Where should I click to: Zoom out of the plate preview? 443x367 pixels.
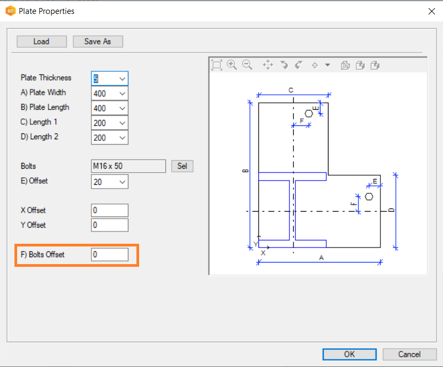click(247, 65)
